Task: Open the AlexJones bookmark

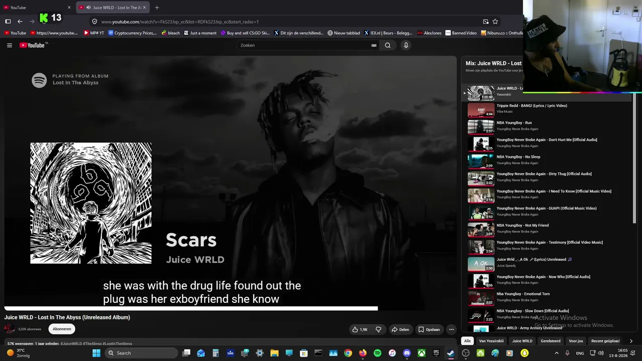Action: tap(429, 33)
